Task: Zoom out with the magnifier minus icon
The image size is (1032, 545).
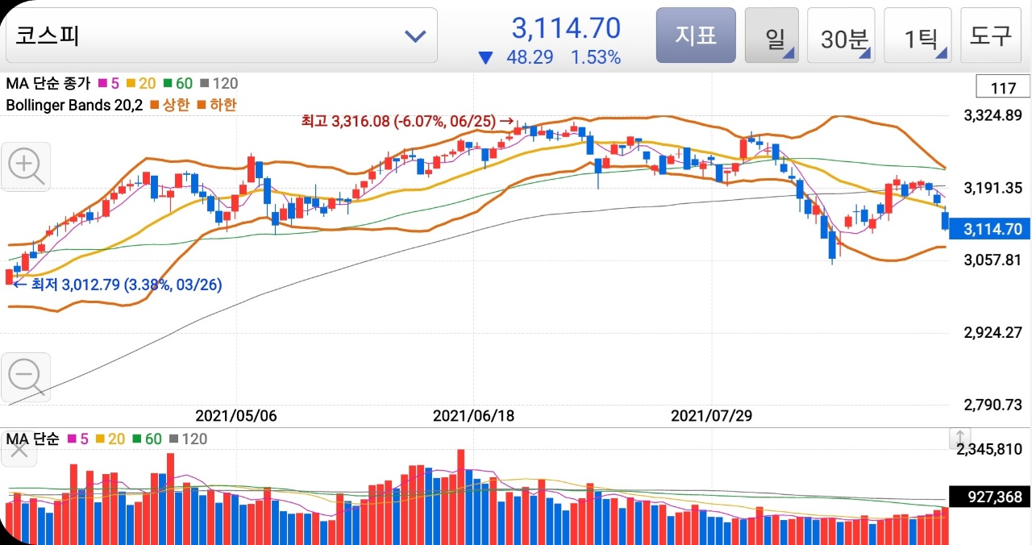Action: pyautogui.click(x=27, y=377)
